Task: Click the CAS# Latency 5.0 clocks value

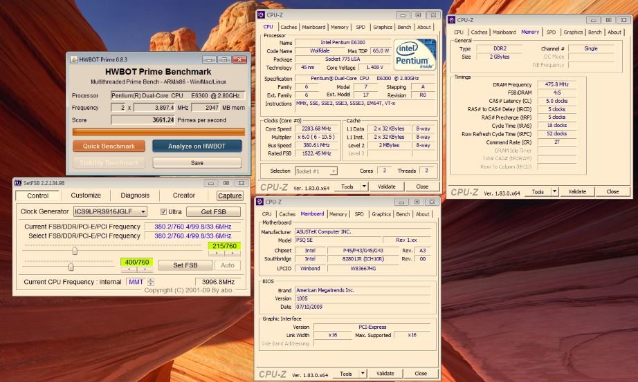Action: pos(556,101)
